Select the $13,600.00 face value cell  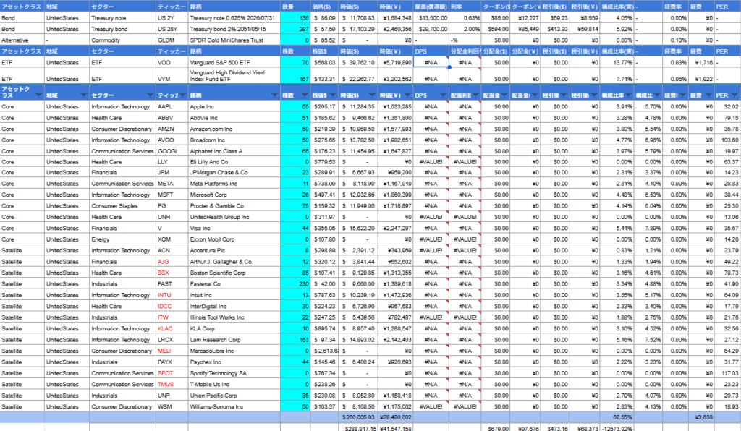(x=431, y=18)
